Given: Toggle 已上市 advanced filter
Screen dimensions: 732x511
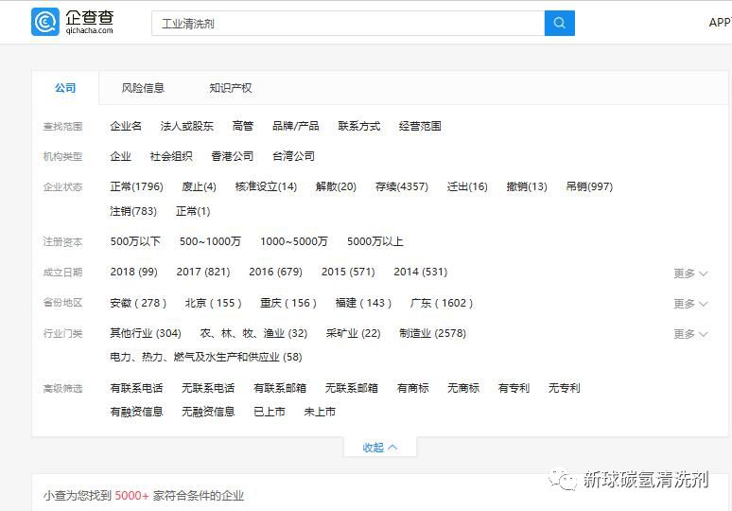Looking at the screenshot, I should click(269, 412).
